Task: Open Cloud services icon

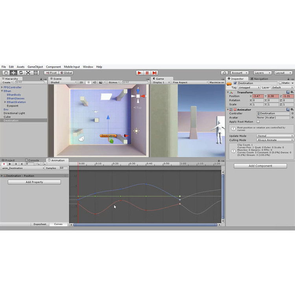Action: 224,73
